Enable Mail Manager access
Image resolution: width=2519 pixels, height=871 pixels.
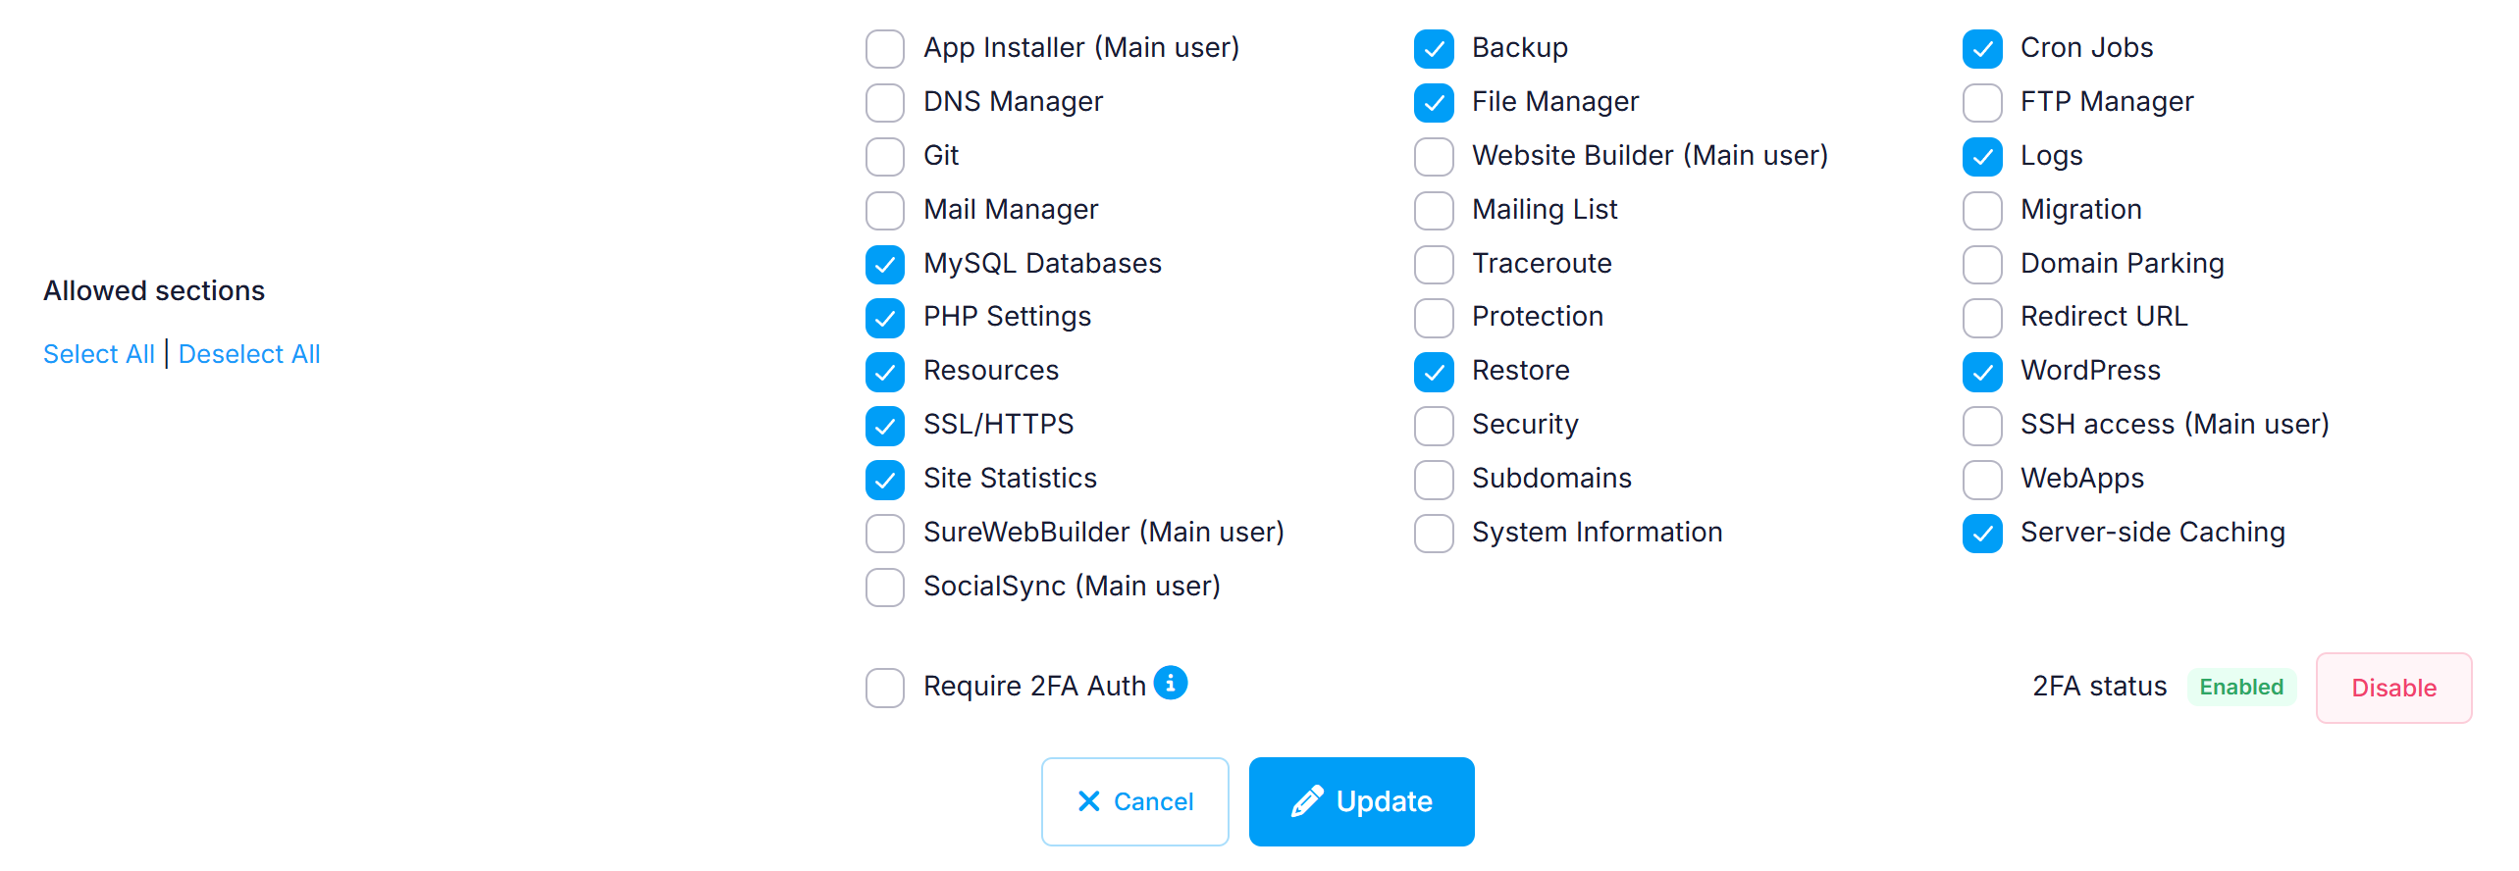click(x=884, y=210)
